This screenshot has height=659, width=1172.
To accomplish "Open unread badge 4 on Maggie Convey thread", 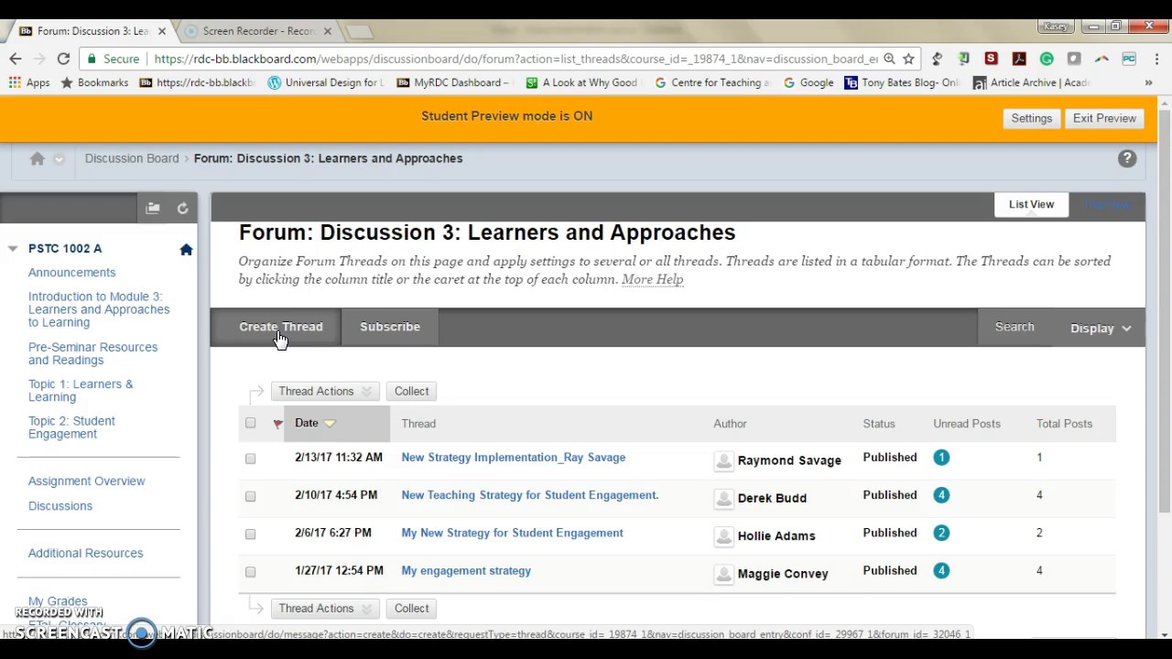I will (941, 570).
